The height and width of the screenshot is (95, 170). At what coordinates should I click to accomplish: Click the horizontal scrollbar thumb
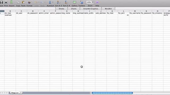pos(112,93)
